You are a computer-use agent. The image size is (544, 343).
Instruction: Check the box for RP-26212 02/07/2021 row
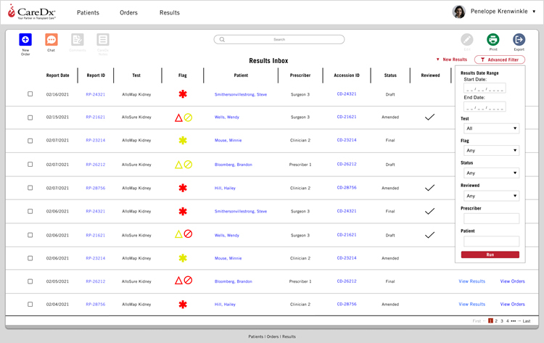[x=30, y=165]
